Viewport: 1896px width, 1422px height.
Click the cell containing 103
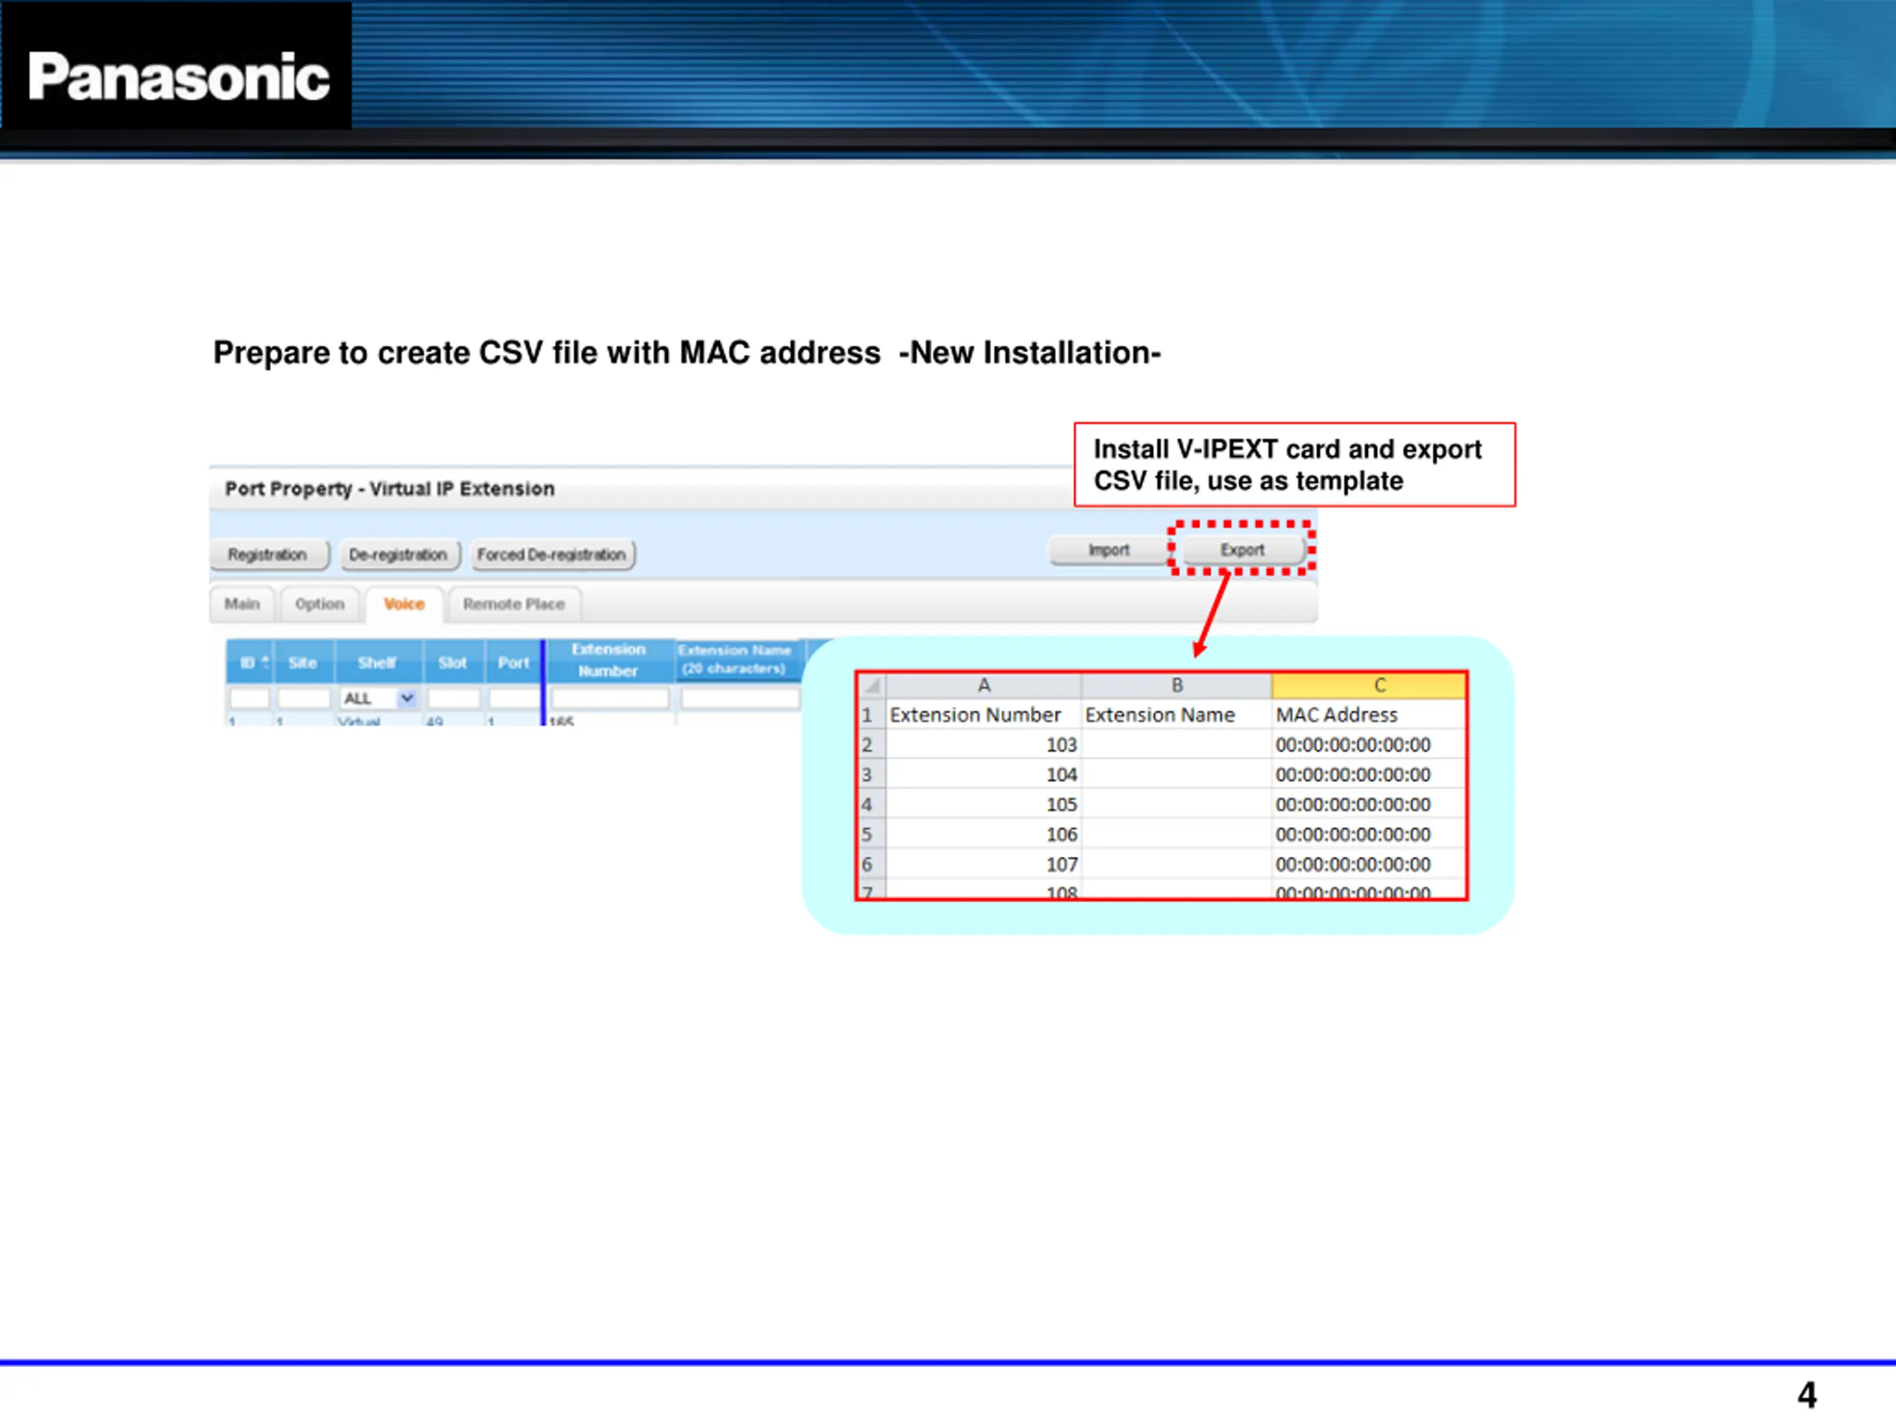(984, 745)
